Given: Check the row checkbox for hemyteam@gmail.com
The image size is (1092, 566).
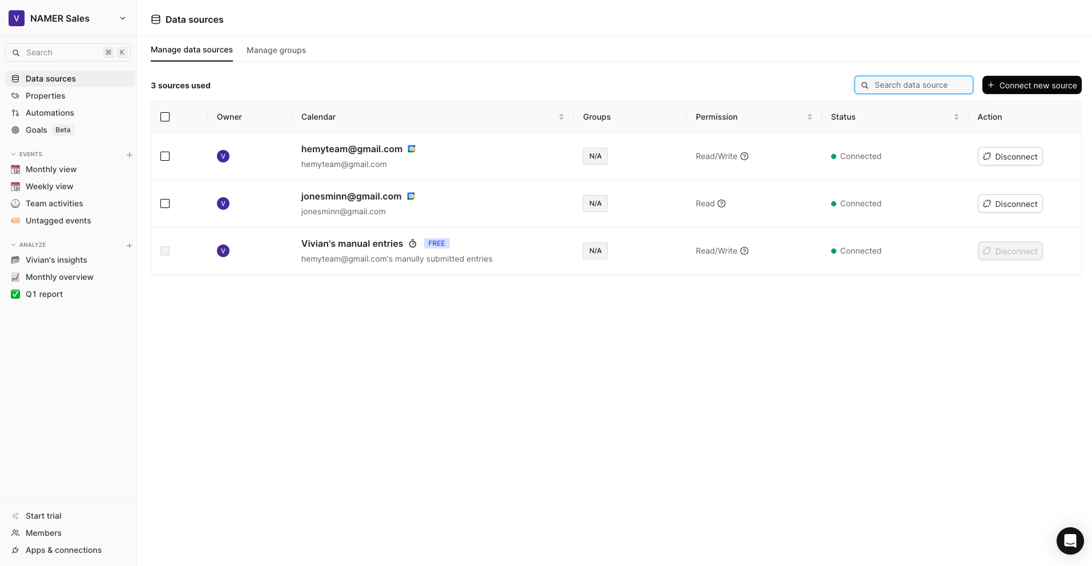Looking at the screenshot, I should (165, 156).
